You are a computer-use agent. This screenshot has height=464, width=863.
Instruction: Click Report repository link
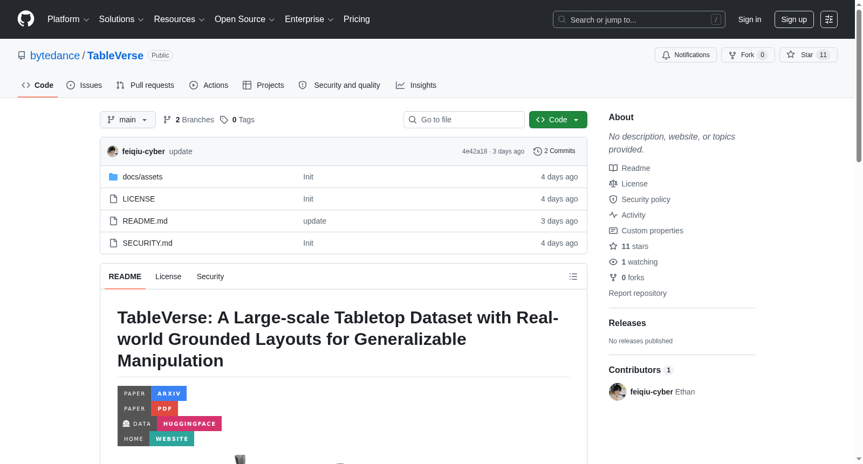(x=638, y=293)
